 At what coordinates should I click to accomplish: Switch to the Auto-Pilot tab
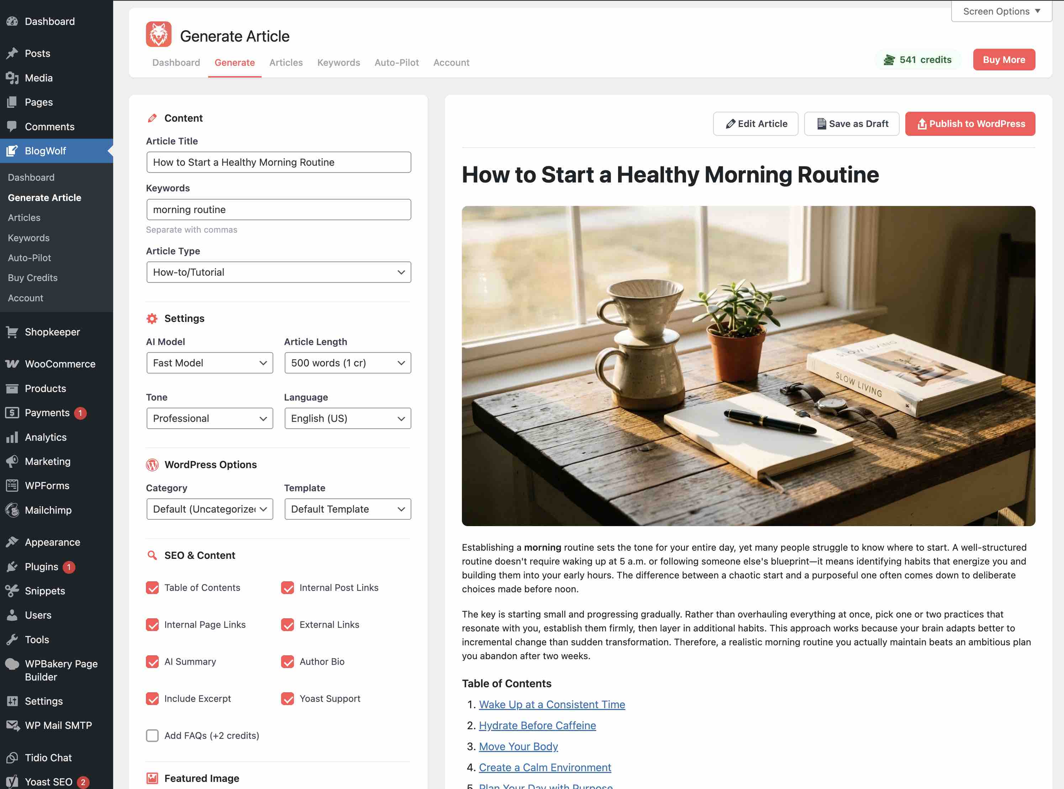point(396,62)
